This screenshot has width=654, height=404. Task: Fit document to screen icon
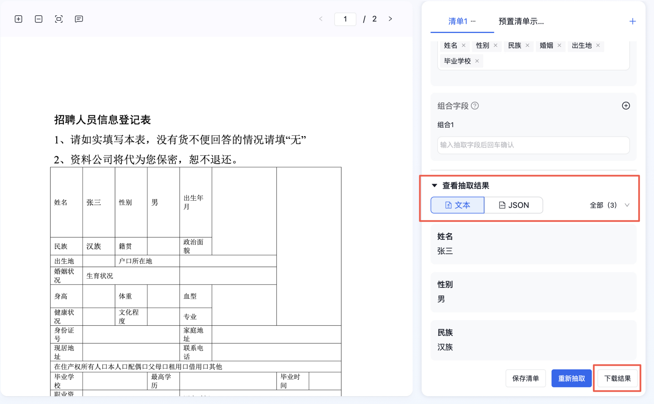point(59,19)
